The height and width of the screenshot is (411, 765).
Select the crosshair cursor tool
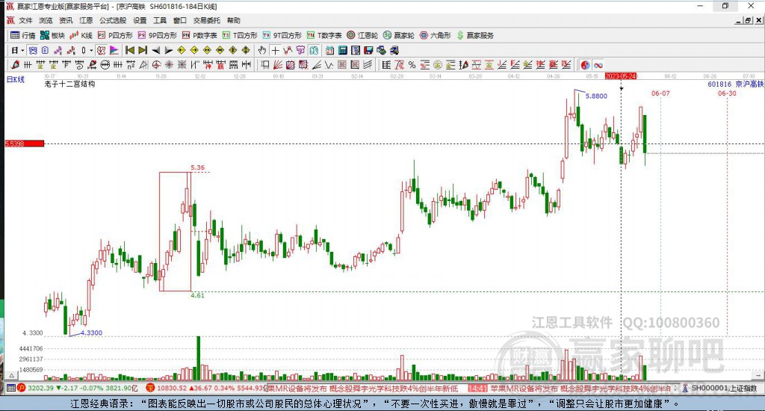tap(275, 50)
